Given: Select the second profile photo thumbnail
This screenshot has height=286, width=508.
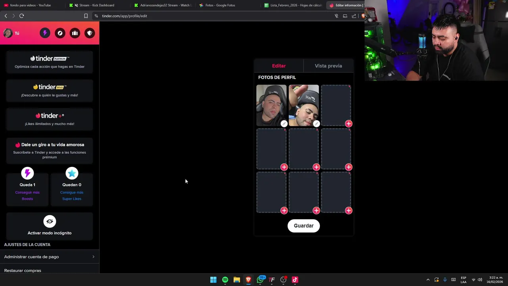Looking at the screenshot, I should (304, 105).
